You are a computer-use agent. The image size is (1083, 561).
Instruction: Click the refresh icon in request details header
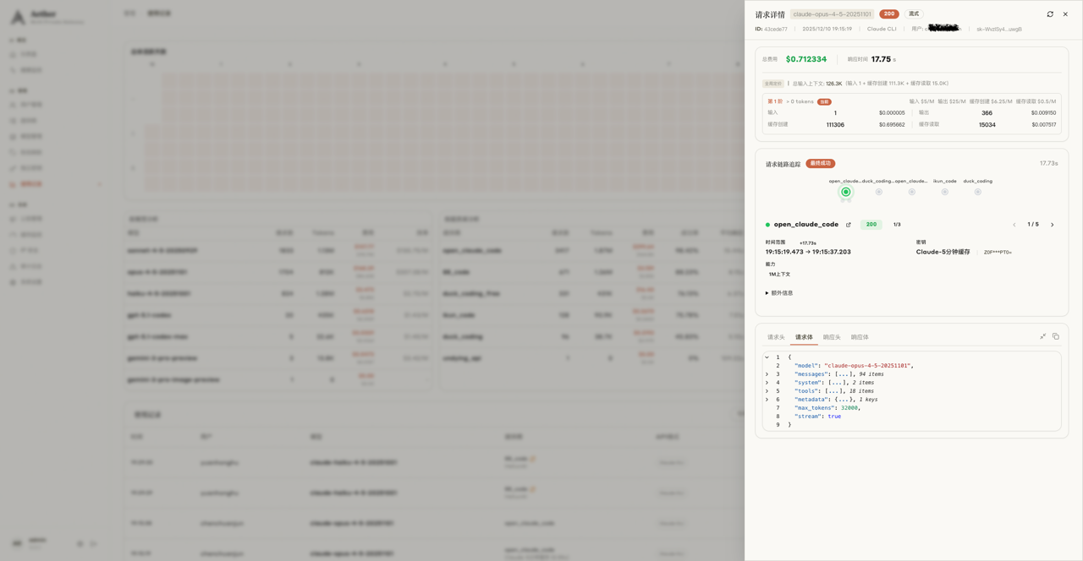(x=1050, y=14)
